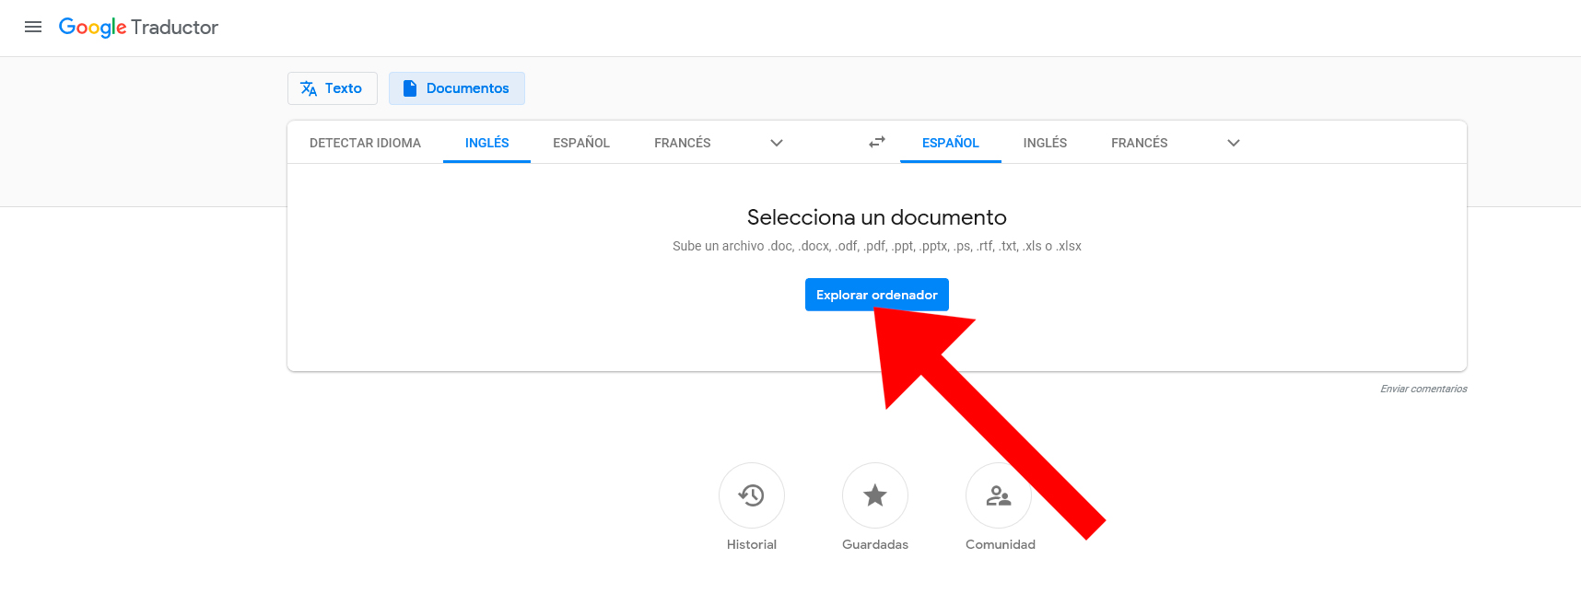Open the hamburger main menu
This screenshot has height=605, width=1581.
33,27
